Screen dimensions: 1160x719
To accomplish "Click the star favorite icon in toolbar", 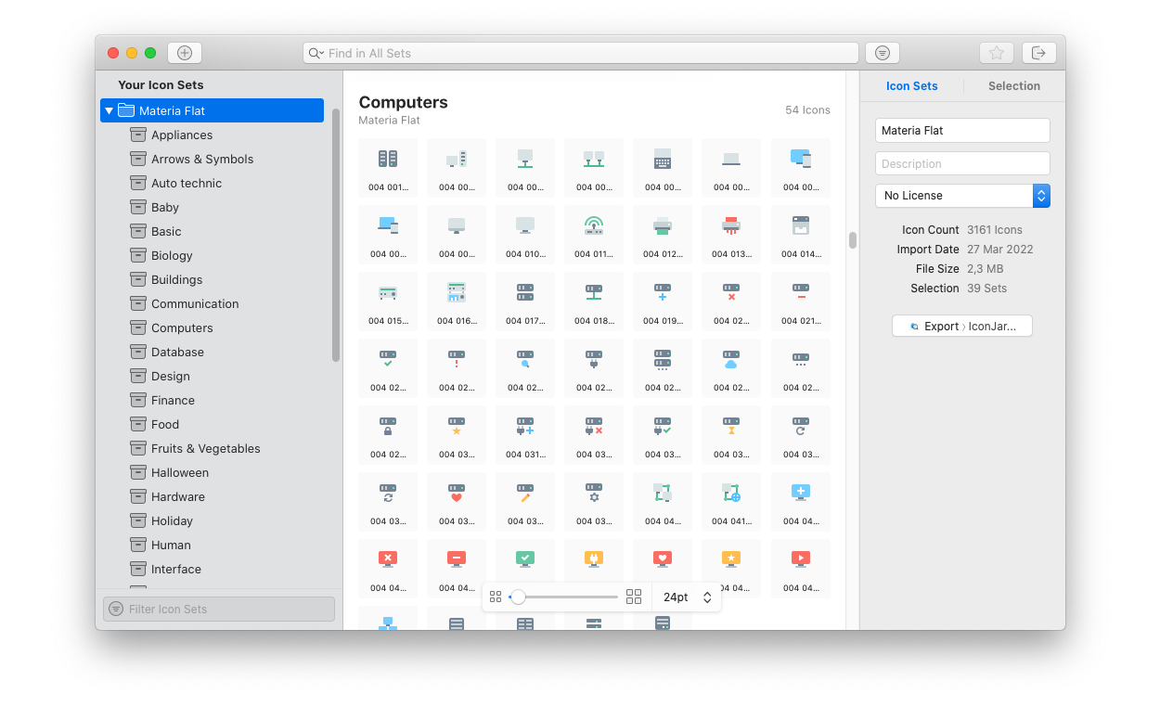I will point(997,53).
